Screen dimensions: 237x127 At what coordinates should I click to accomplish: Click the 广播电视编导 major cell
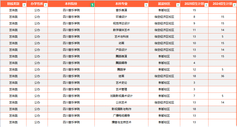coord(121,116)
